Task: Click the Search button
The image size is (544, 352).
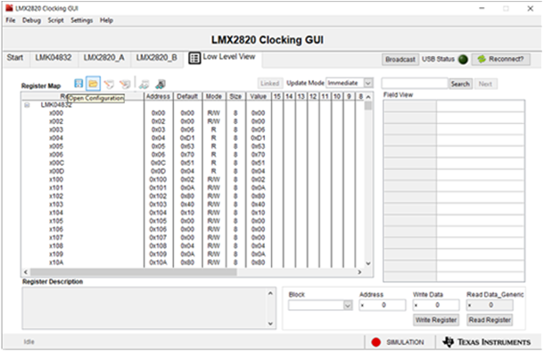Action: (x=460, y=84)
